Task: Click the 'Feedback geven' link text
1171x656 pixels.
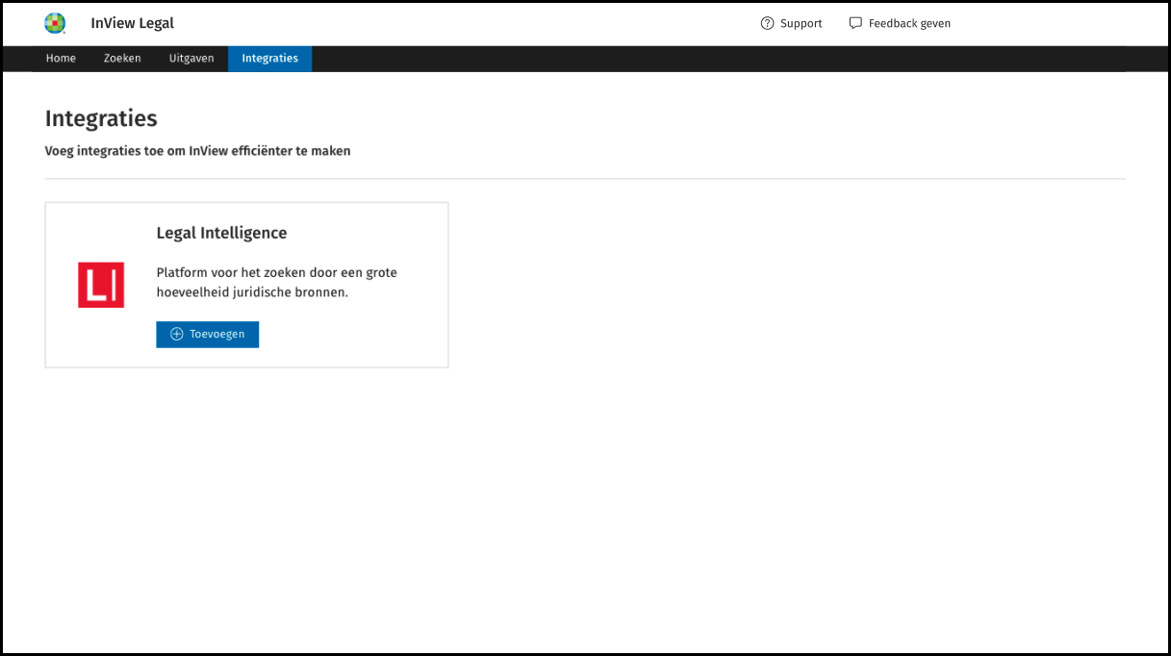Action: (909, 23)
